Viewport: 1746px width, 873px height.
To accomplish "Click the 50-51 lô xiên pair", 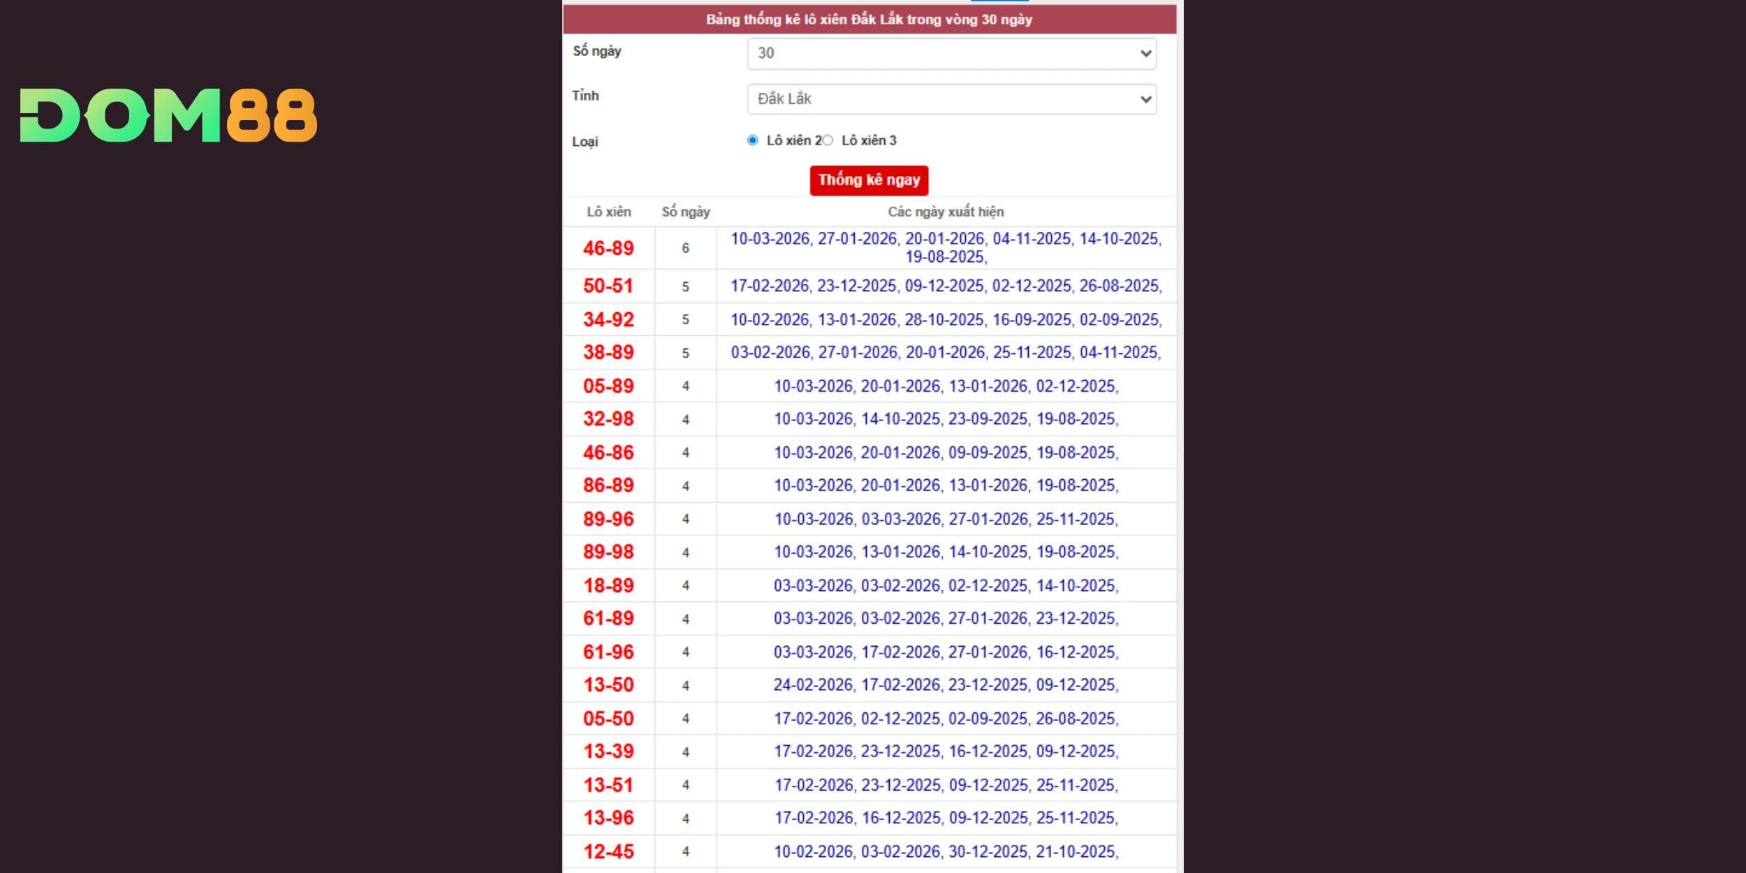I will (x=608, y=286).
